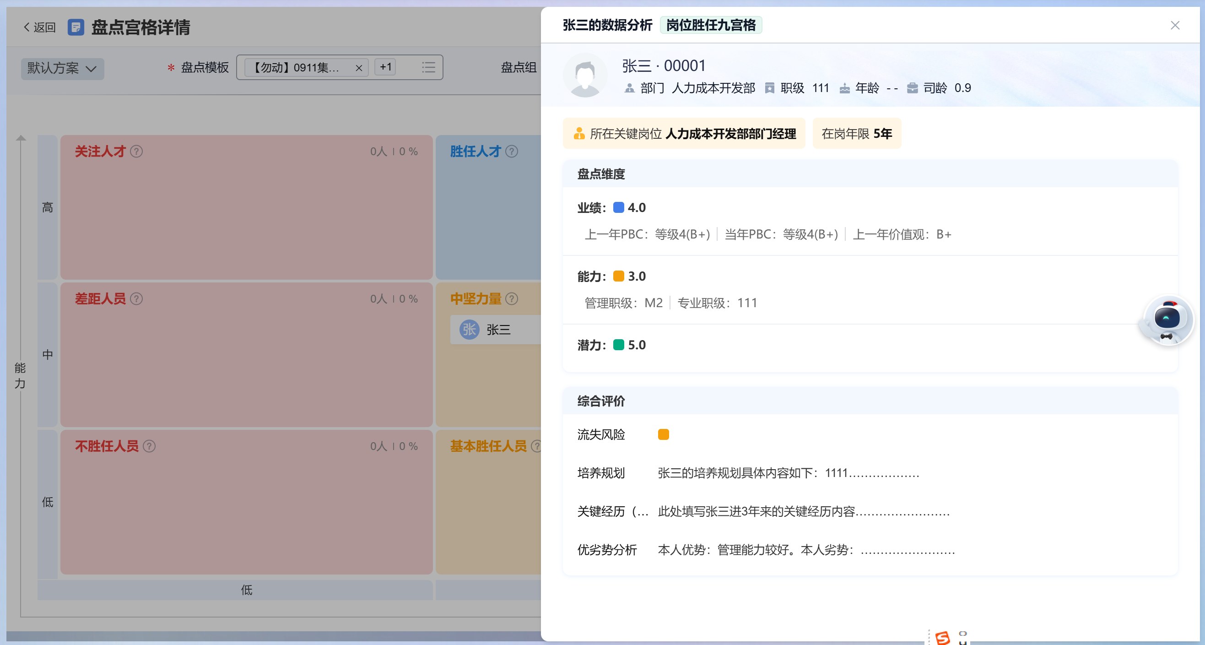This screenshot has width=1205, height=645.
Task: Click the 综合评价 section header
Action: [x=870, y=401]
